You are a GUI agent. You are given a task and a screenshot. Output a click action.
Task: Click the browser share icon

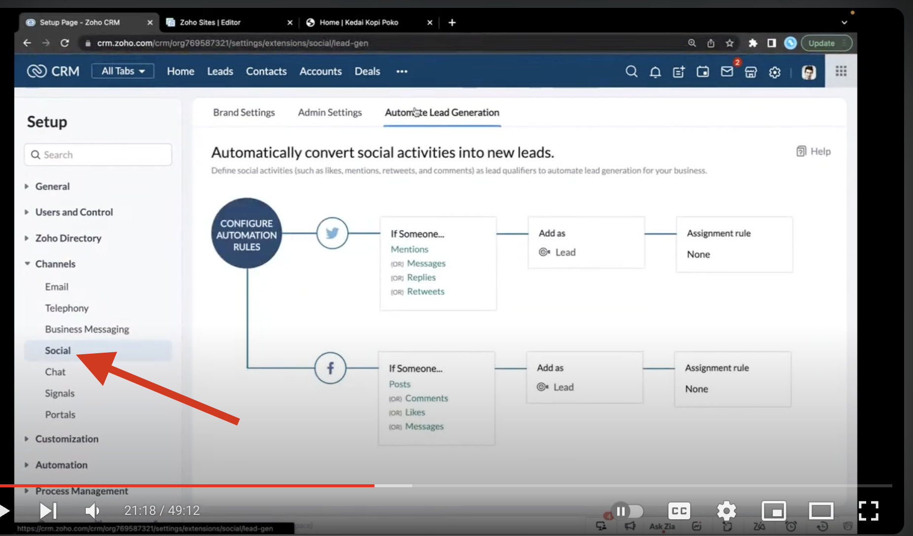pyautogui.click(x=711, y=43)
